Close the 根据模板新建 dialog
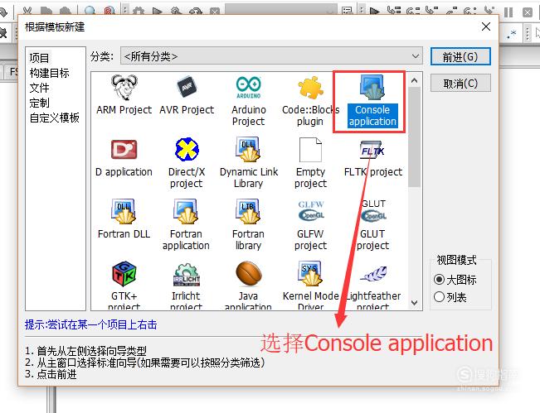540x413 pixels. click(486, 26)
